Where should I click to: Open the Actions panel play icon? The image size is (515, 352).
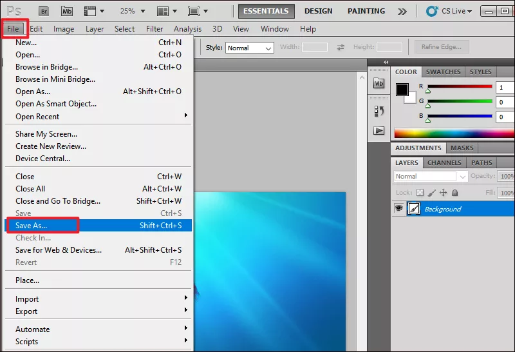[x=379, y=131]
